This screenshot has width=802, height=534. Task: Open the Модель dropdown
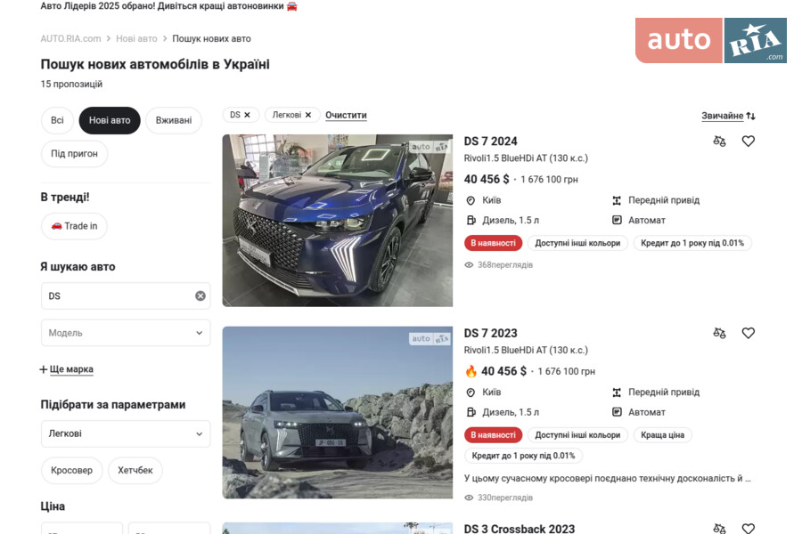click(x=126, y=333)
